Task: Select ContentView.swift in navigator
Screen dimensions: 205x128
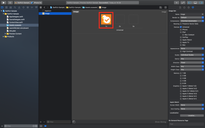Action: [x=16, y=22]
